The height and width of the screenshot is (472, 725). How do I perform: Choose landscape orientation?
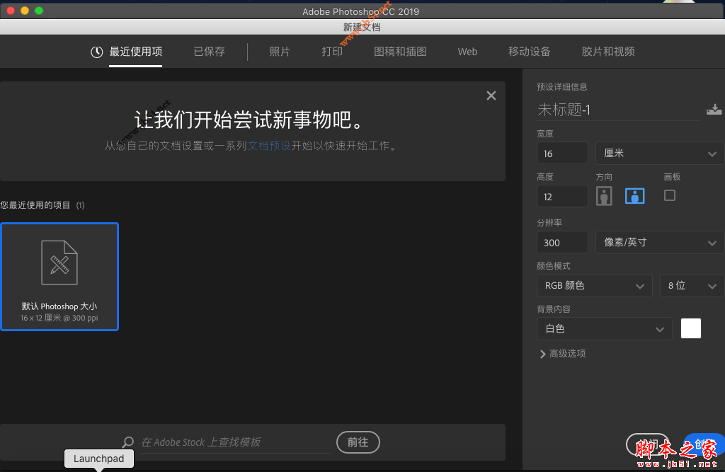(635, 196)
